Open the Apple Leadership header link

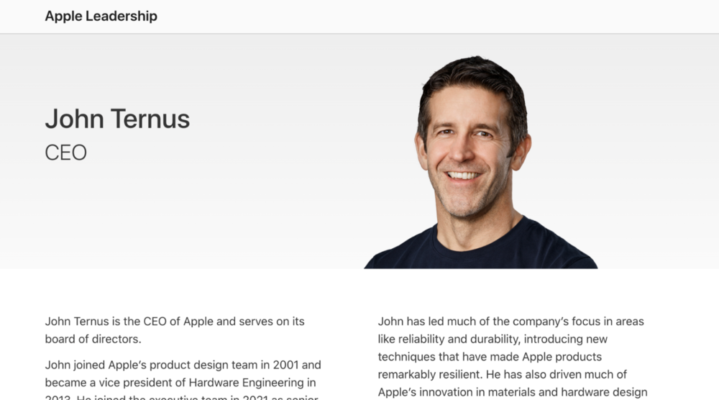click(101, 16)
